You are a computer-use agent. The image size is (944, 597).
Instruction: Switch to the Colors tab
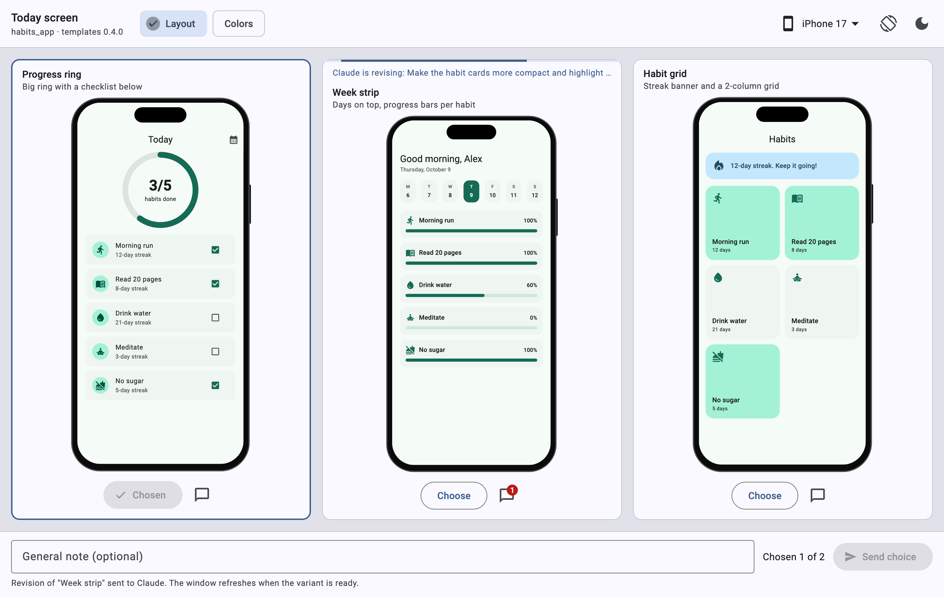click(x=238, y=24)
